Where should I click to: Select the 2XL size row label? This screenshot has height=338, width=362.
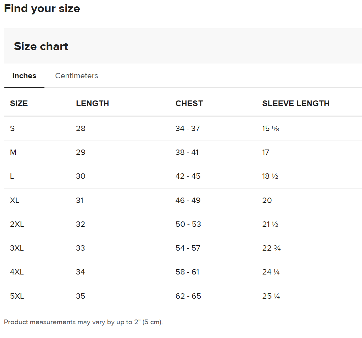point(17,224)
